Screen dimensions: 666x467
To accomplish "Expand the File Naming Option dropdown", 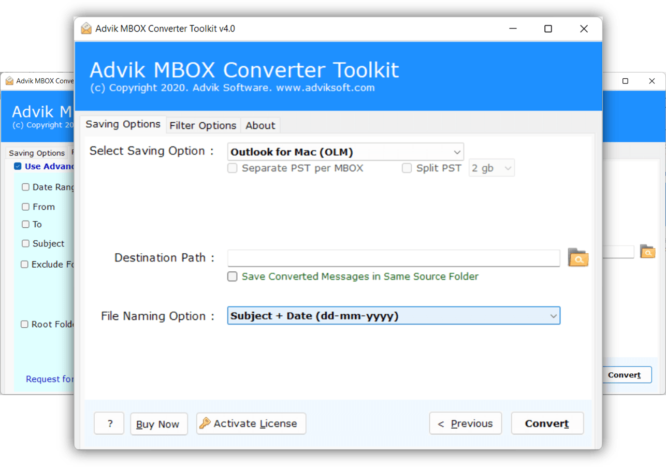I will (394, 316).
